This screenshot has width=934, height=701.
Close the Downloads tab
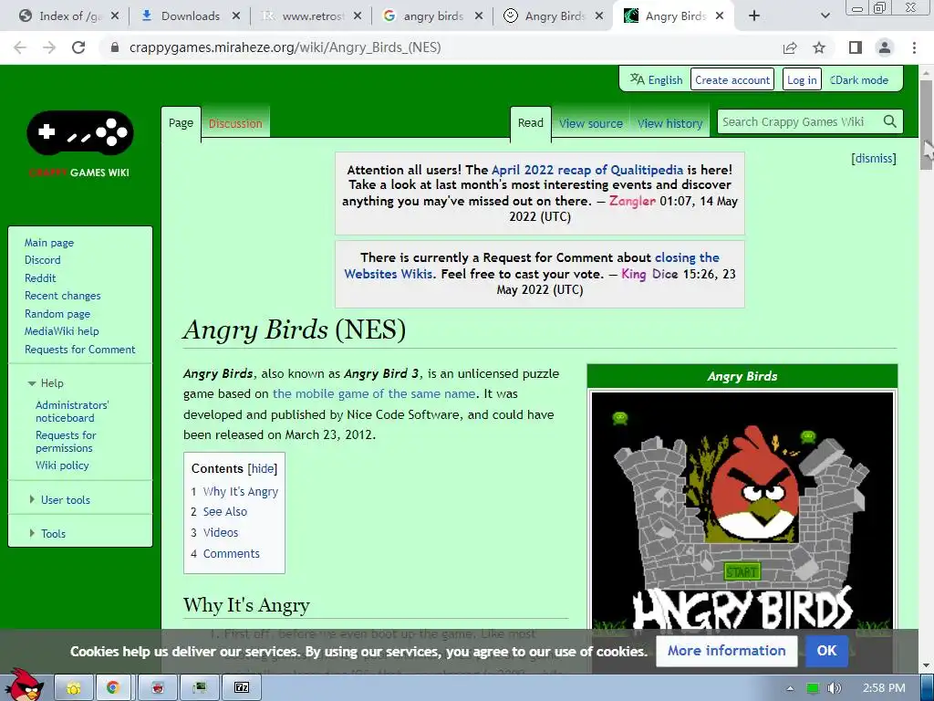click(236, 16)
